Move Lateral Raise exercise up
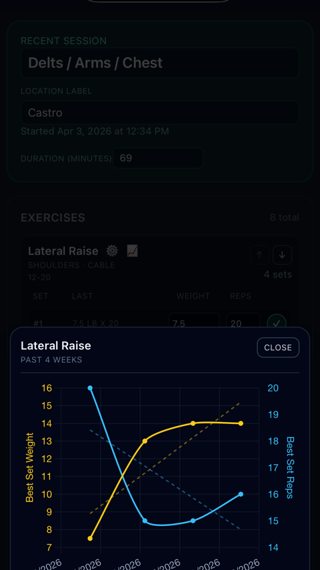This screenshot has height=570, width=320. (259, 255)
